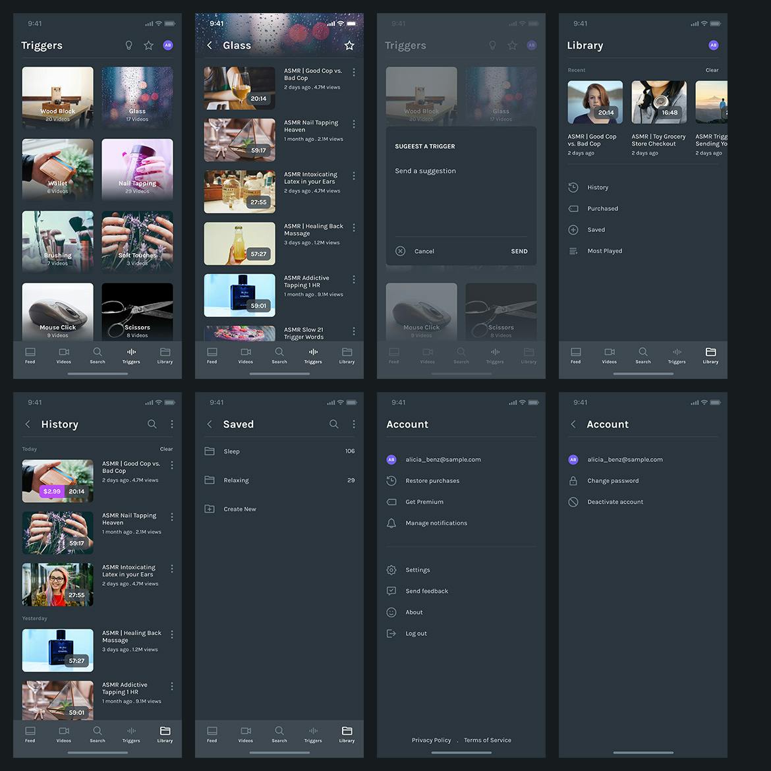Image resolution: width=771 pixels, height=771 pixels.
Task: Open the Most Played list icon in Library
Action: click(573, 251)
